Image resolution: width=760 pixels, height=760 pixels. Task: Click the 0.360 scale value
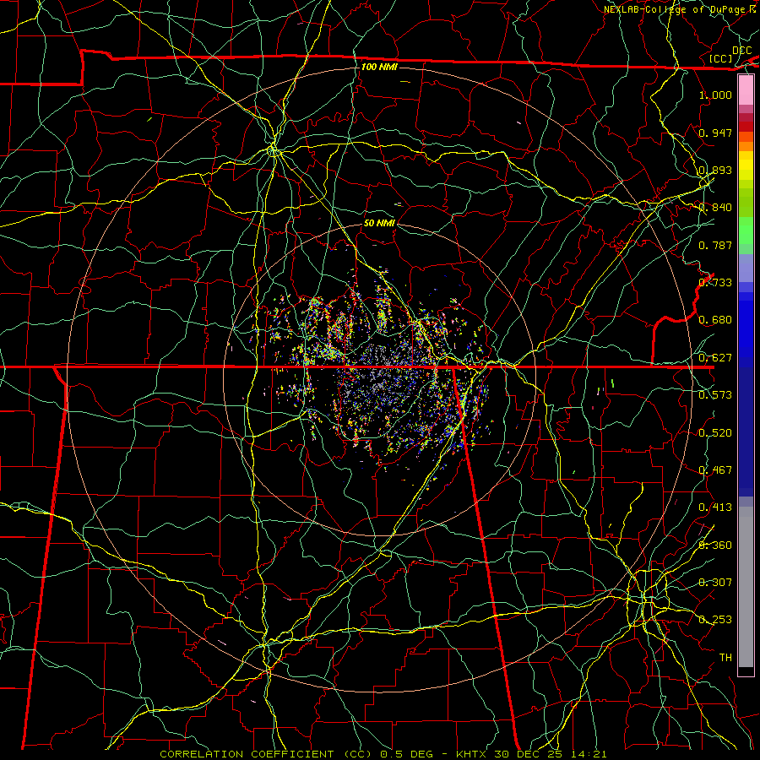pyautogui.click(x=715, y=546)
